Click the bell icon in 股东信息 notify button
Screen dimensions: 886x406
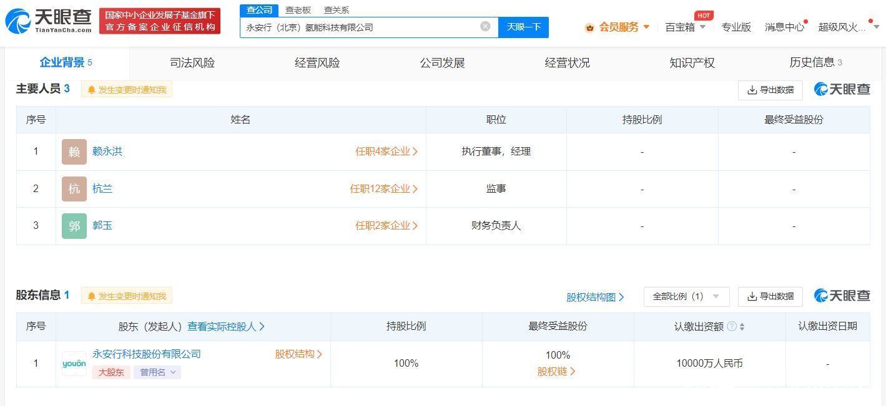[x=91, y=296]
